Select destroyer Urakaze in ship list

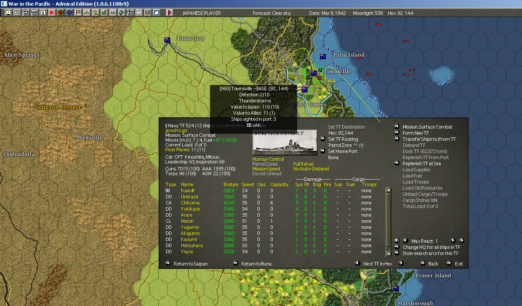(x=190, y=197)
